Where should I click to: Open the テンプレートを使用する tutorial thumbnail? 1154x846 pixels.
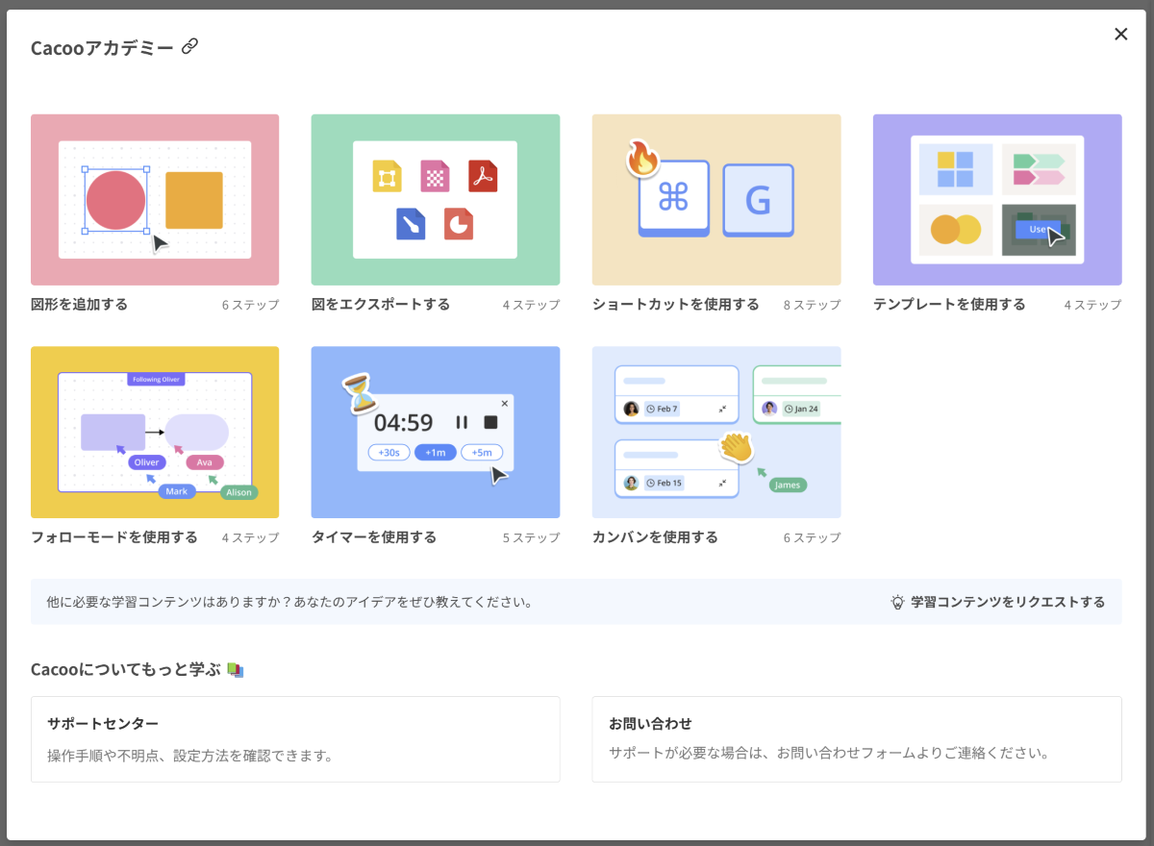pos(996,200)
